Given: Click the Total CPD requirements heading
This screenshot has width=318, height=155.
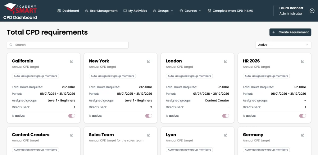Looking at the screenshot, I should (x=47, y=32).
